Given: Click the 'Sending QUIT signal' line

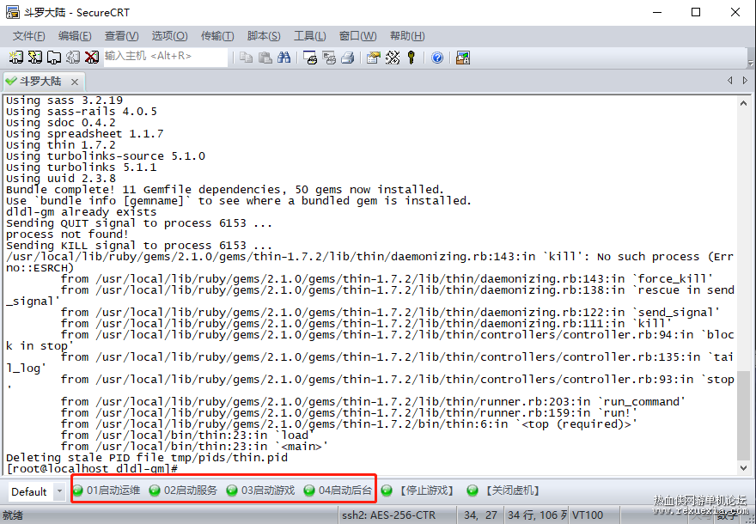Looking at the screenshot, I should coord(139,223).
